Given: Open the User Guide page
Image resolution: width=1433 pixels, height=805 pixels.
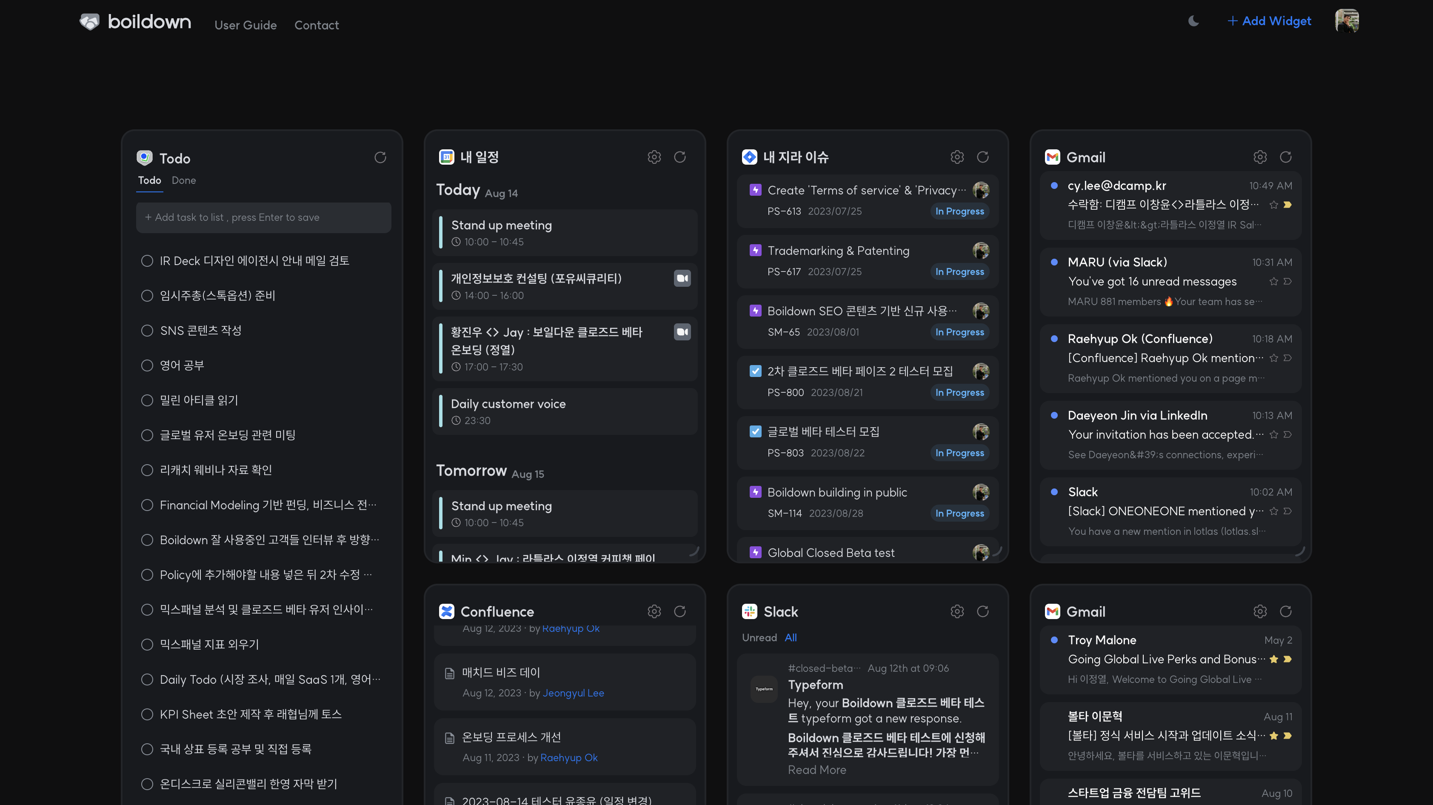Looking at the screenshot, I should (245, 25).
